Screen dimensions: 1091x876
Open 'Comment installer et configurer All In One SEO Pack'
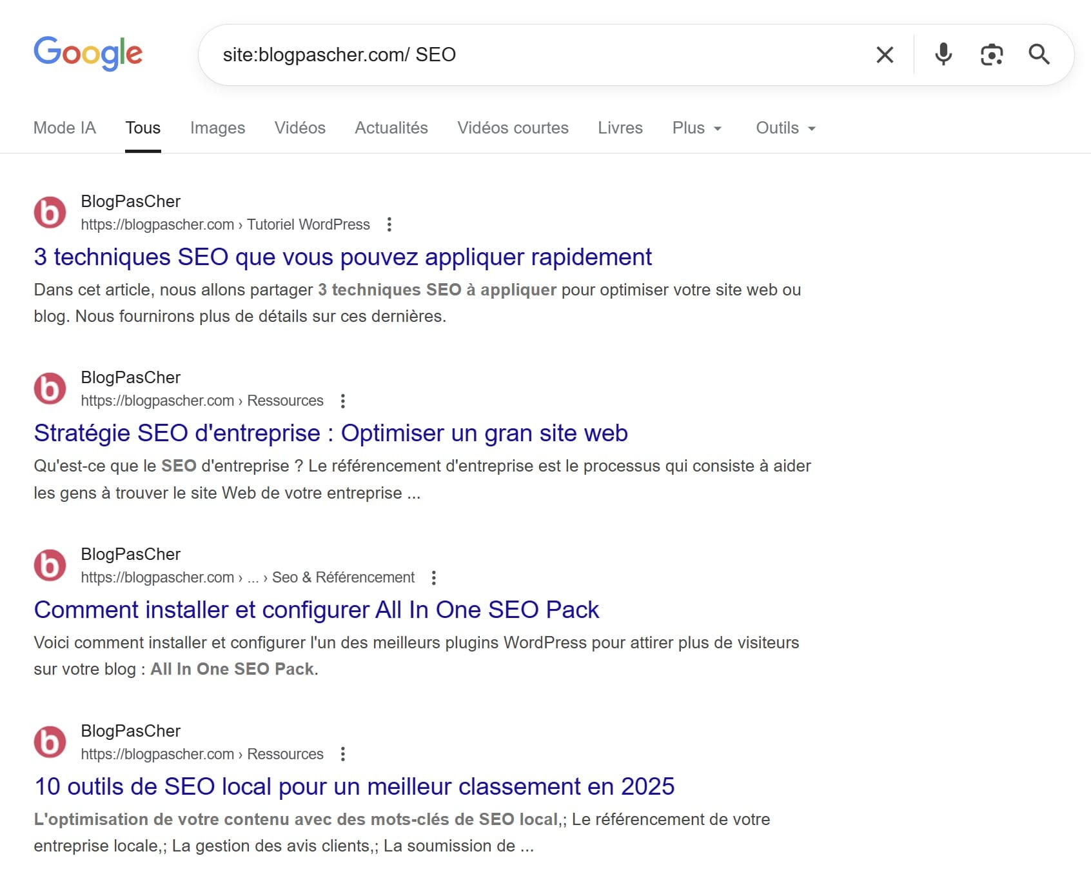[x=316, y=610]
